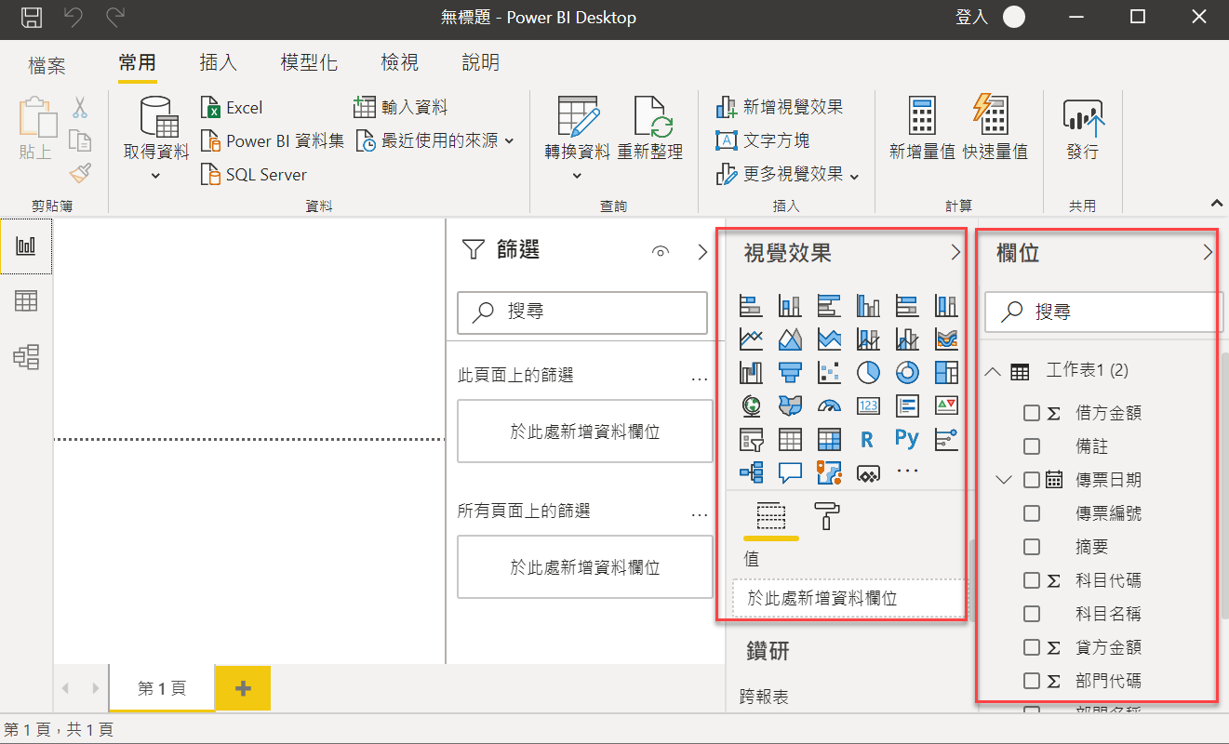The height and width of the screenshot is (744, 1229).
Task: Select the 第 1 頁 page tab
Action: click(162, 688)
